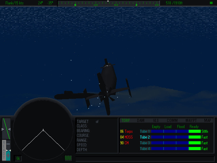Viewport: 217px width, 163px height.
Task: Click the TARGET field label
Action: [x=83, y=122]
